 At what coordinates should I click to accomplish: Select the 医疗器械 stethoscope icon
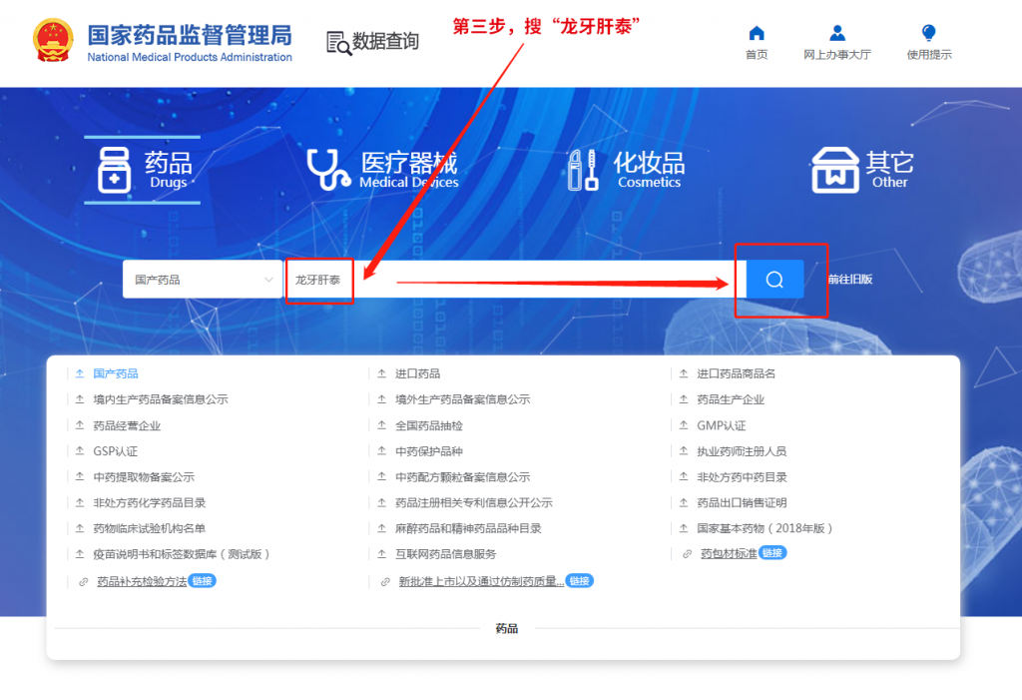click(x=327, y=170)
